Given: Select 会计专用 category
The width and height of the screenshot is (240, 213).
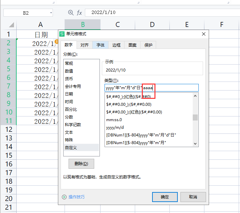Looking at the screenshot, I should (82, 87).
